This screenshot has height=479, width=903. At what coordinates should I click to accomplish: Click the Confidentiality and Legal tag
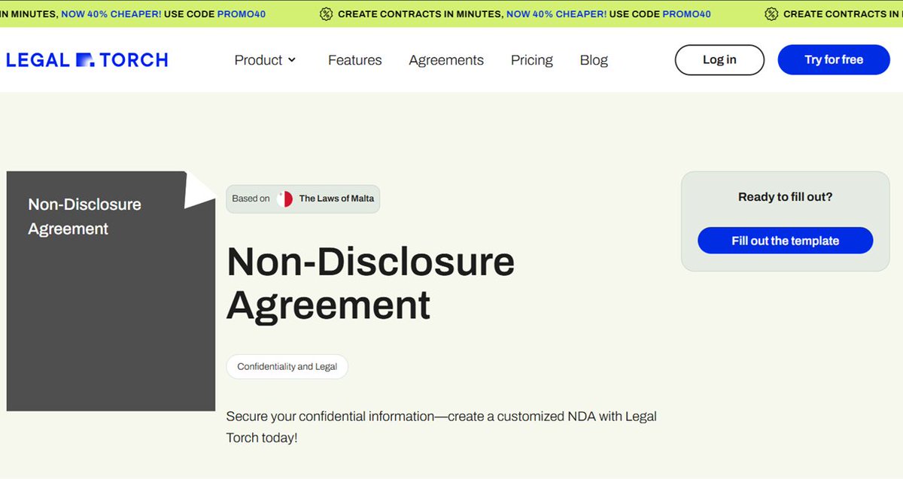[287, 367]
